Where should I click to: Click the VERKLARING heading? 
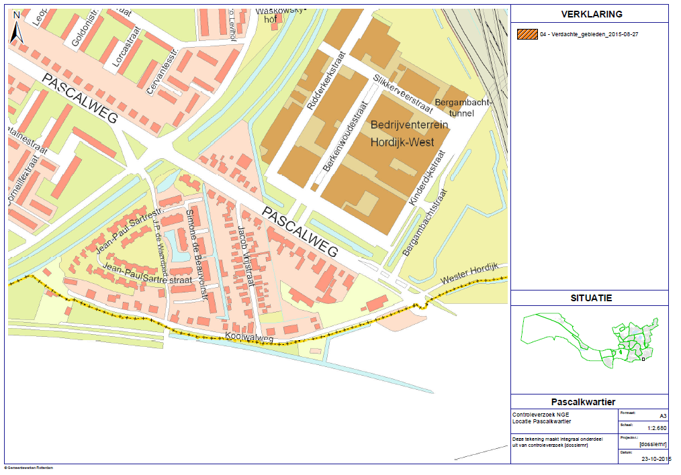592,14
